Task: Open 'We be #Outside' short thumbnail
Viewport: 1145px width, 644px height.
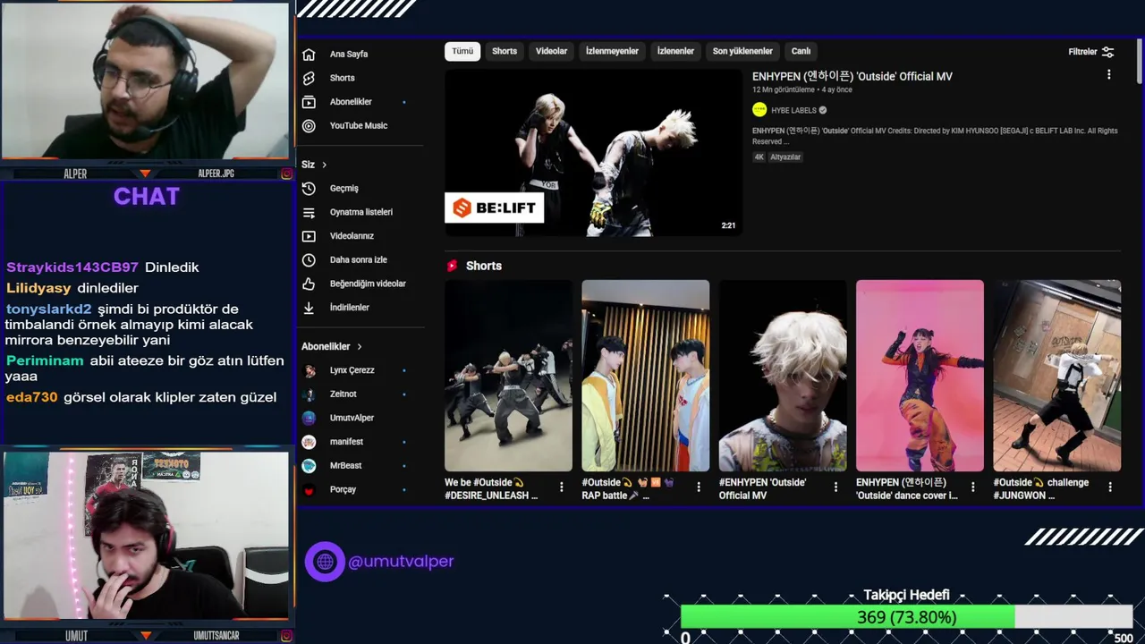Action: (508, 376)
